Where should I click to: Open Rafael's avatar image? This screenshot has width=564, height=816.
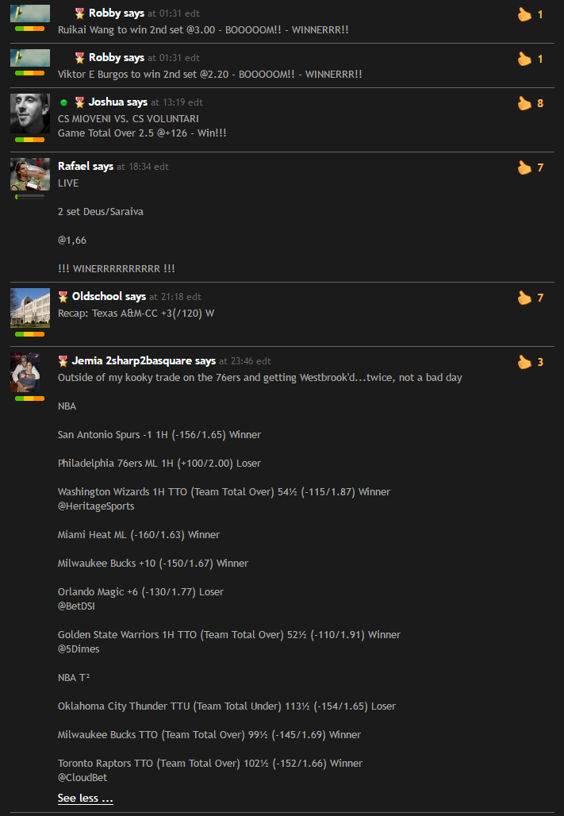(x=30, y=175)
